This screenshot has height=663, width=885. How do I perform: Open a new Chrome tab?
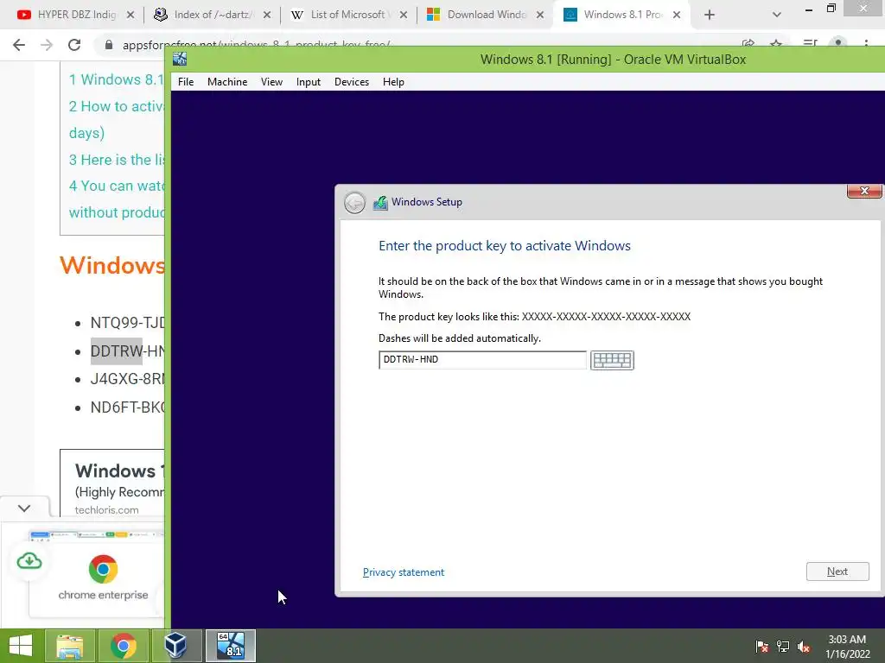tap(710, 15)
